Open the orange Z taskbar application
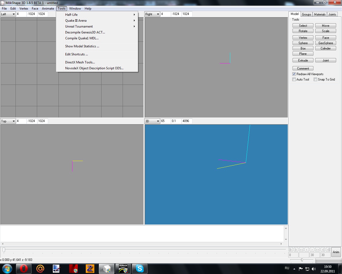This screenshot has height=274, width=342. (90, 269)
